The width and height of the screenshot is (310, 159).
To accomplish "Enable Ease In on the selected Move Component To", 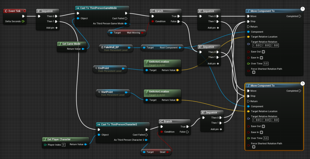I will 262,132.
